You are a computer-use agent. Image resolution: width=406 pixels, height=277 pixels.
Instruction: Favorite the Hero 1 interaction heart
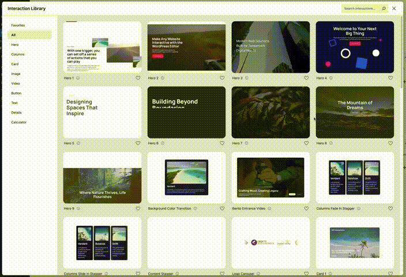tap(138, 78)
